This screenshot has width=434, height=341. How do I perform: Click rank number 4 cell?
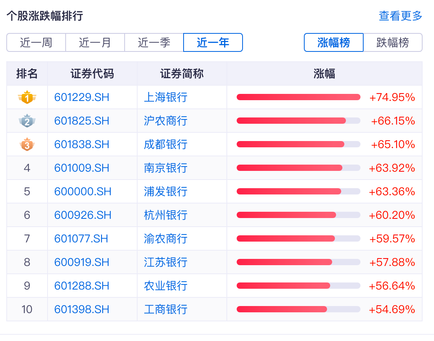pos(27,168)
